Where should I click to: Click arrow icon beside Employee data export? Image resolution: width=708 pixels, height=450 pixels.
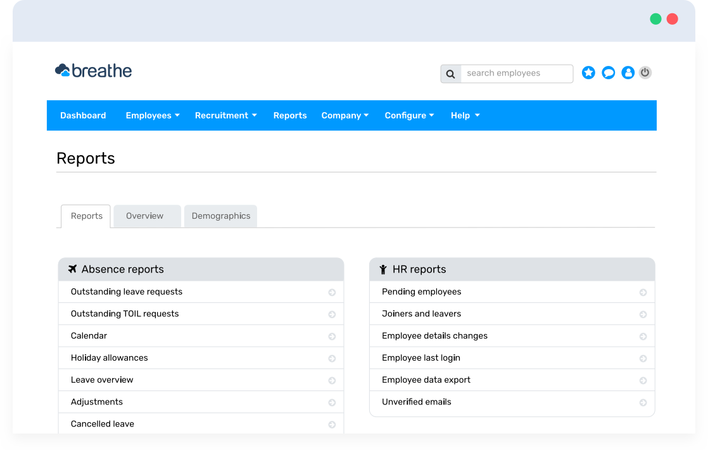pos(643,381)
